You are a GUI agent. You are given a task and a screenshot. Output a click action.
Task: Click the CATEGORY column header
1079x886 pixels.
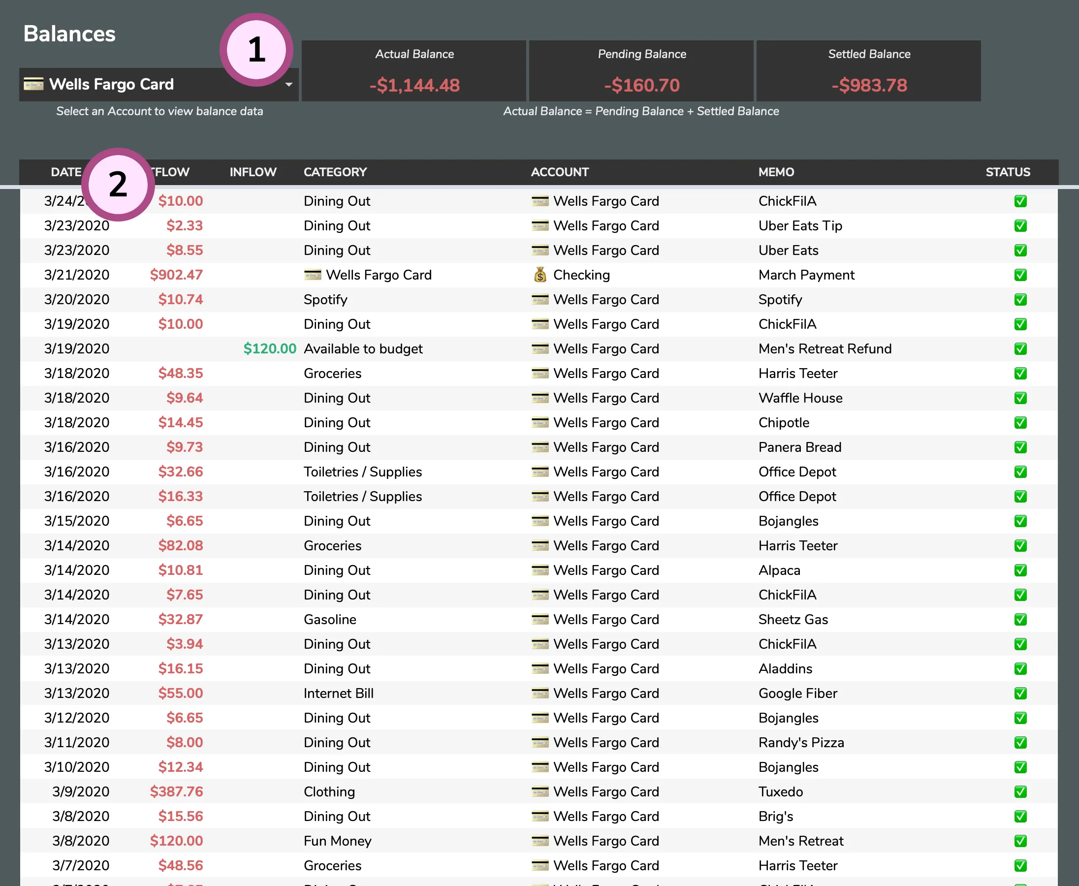(335, 172)
